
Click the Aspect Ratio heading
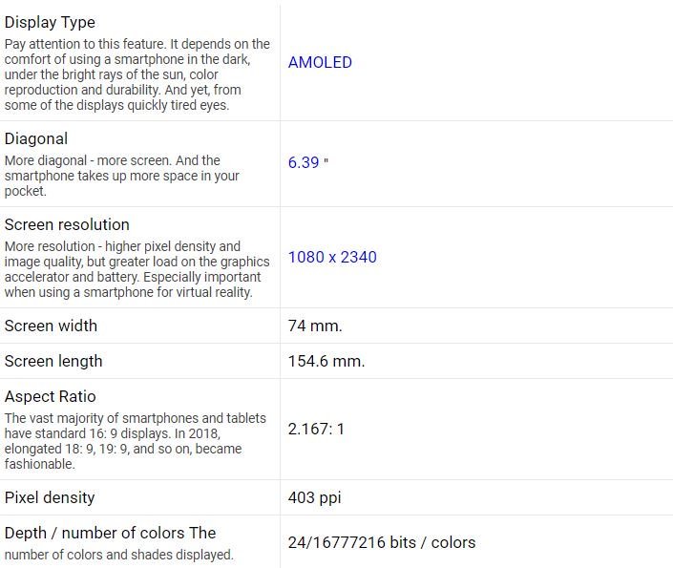coord(51,396)
